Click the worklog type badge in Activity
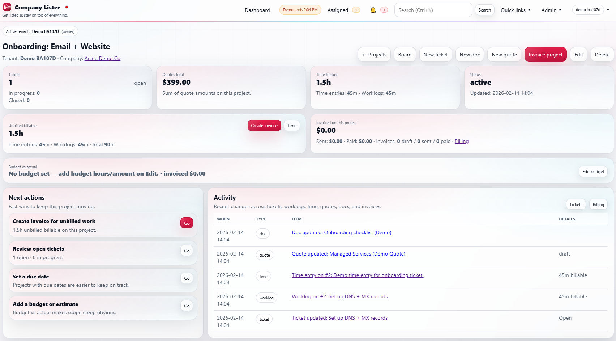This screenshot has height=341, width=616. point(266,298)
